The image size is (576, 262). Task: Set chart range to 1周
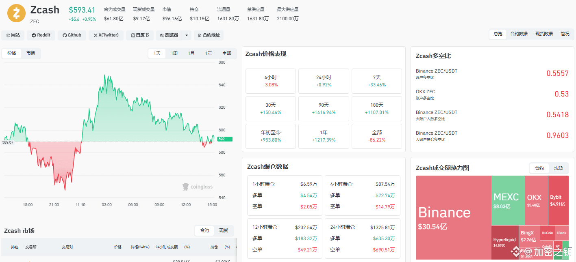point(174,53)
